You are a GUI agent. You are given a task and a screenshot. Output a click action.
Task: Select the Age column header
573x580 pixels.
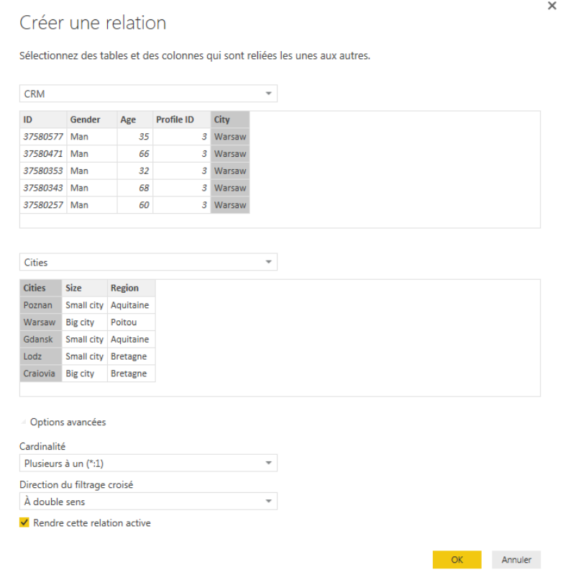click(x=134, y=120)
